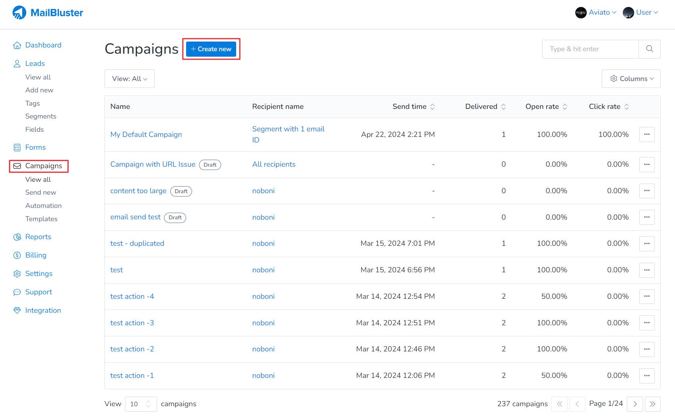Sort campaigns by Send time
The width and height of the screenshot is (675, 418).
[433, 107]
